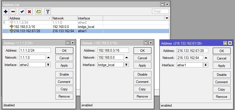Sort by Network column header
This screenshot has height=110, width=235.
click(x=65, y=18)
